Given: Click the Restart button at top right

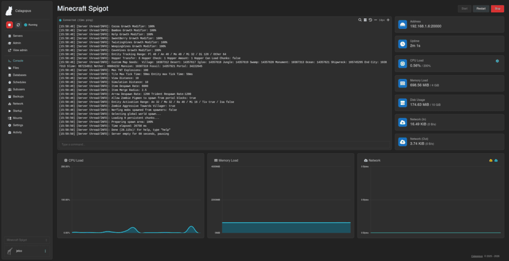Looking at the screenshot, I should click(x=481, y=9).
